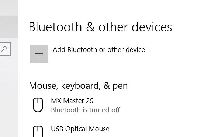Focus the settings search box

coord(5,49)
